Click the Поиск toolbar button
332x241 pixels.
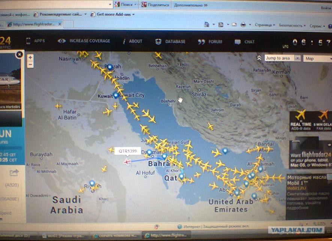pos(124,4)
